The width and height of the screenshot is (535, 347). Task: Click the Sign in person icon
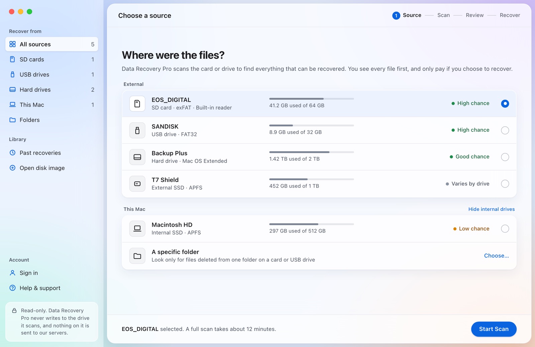pos(12,273)
